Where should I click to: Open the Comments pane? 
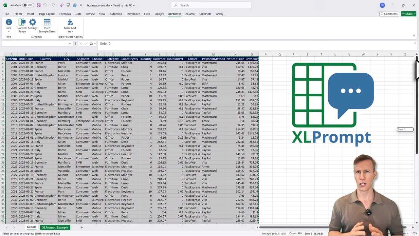click(389, 14)
